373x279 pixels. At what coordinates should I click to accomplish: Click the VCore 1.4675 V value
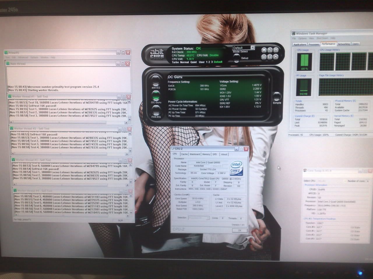(256, 85)
